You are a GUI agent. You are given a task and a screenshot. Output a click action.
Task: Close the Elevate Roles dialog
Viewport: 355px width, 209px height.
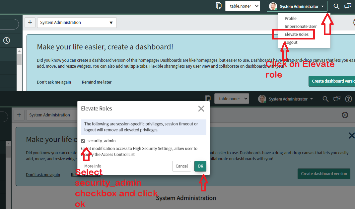click(201, 108)
